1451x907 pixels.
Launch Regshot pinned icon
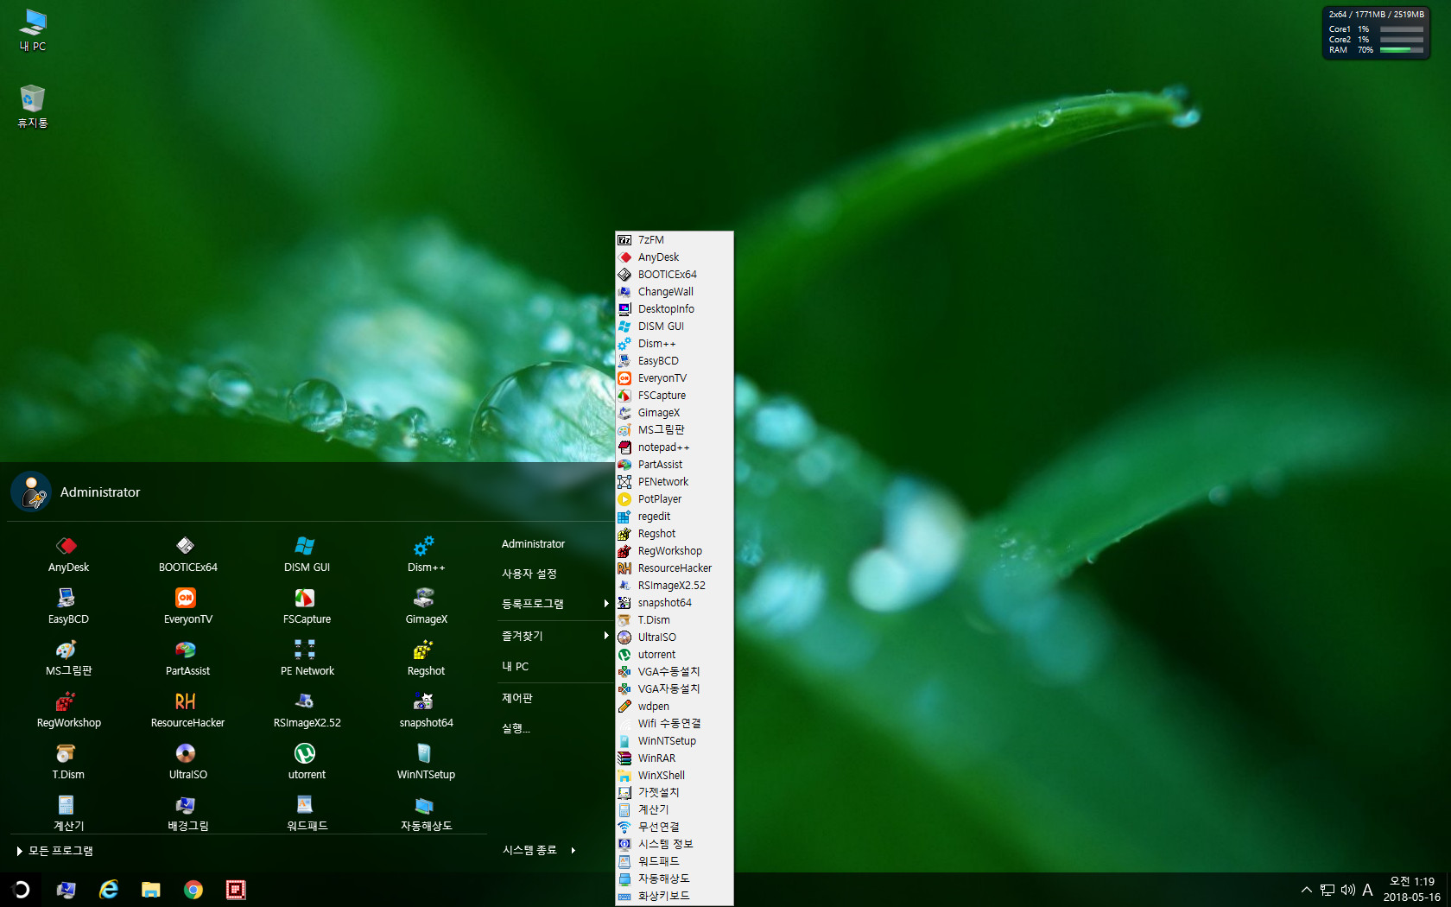(426, 658)
